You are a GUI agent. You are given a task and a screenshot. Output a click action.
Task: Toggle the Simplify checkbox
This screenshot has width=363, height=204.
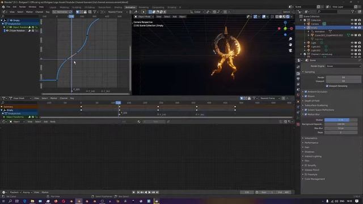[x=306, y=165]
